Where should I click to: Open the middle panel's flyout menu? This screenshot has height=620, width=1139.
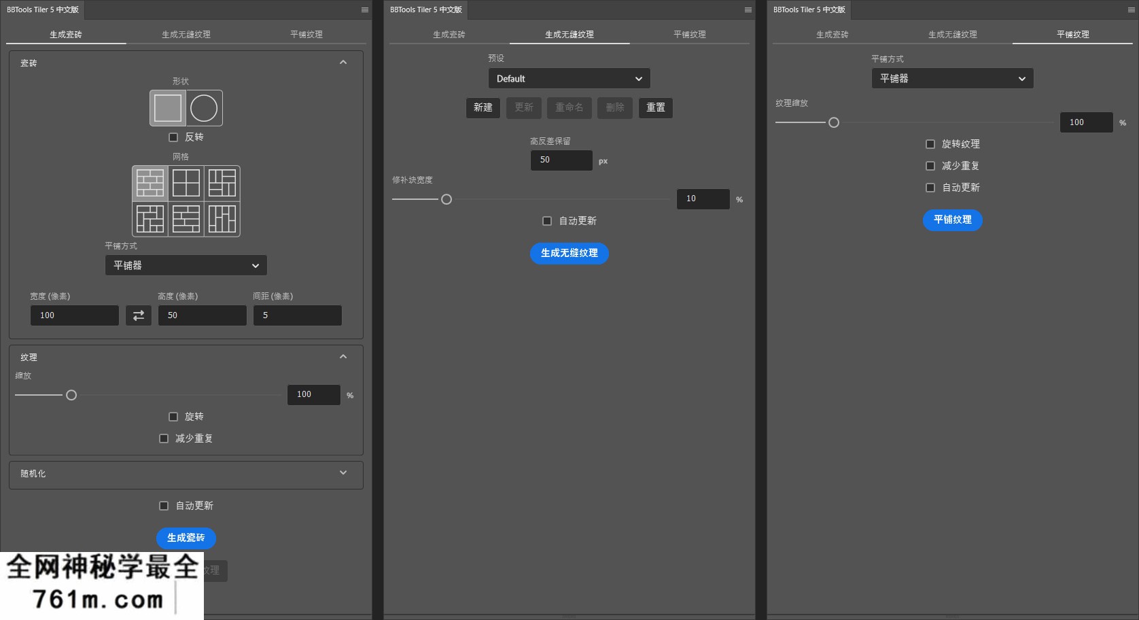tap(748, 10)
